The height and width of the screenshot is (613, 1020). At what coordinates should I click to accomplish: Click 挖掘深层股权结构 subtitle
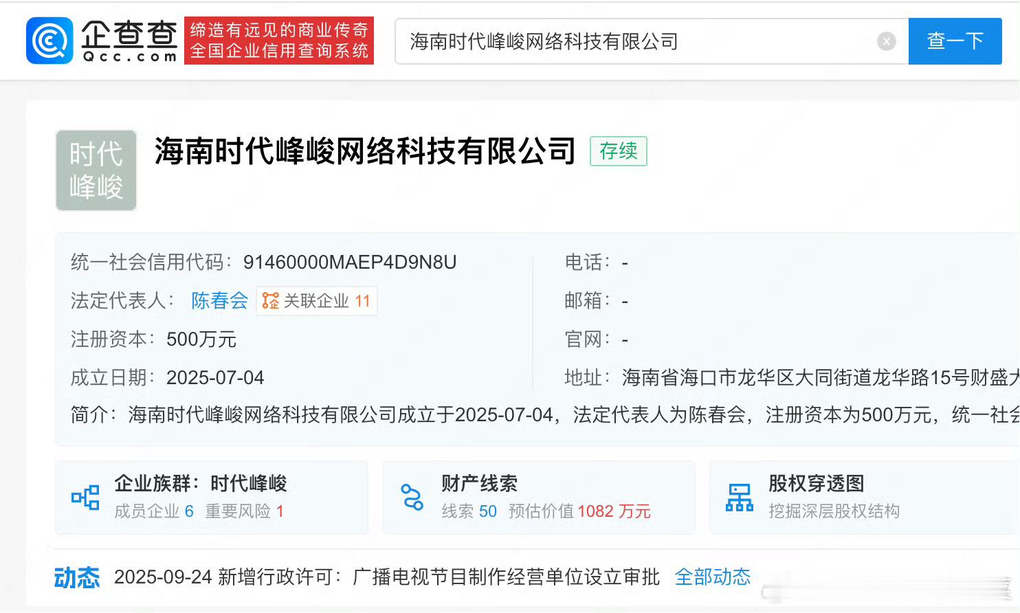pyautogui.click(x=834, y=511)
